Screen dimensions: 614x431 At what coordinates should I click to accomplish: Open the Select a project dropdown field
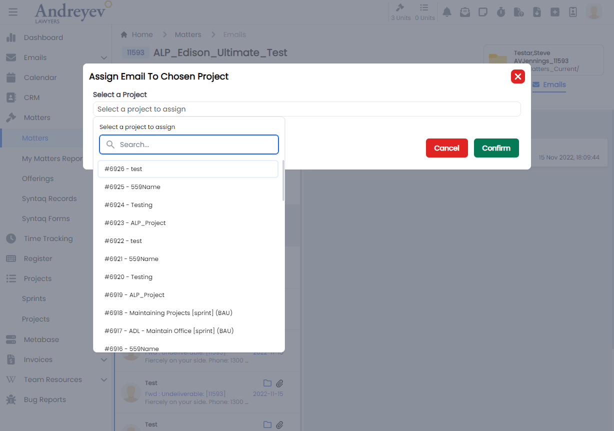[306, 109]
